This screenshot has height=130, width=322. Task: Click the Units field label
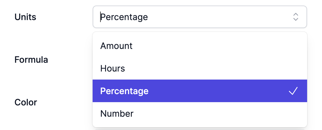(x=25, y=17)
